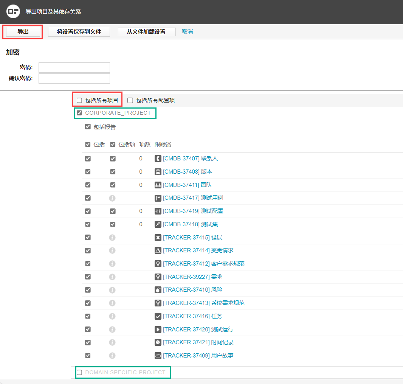The width and height of the screenshot is (403, 384).
Task: Uncheck 包括项 checkbox for 版本 row
Action: [x=113, y=171]
